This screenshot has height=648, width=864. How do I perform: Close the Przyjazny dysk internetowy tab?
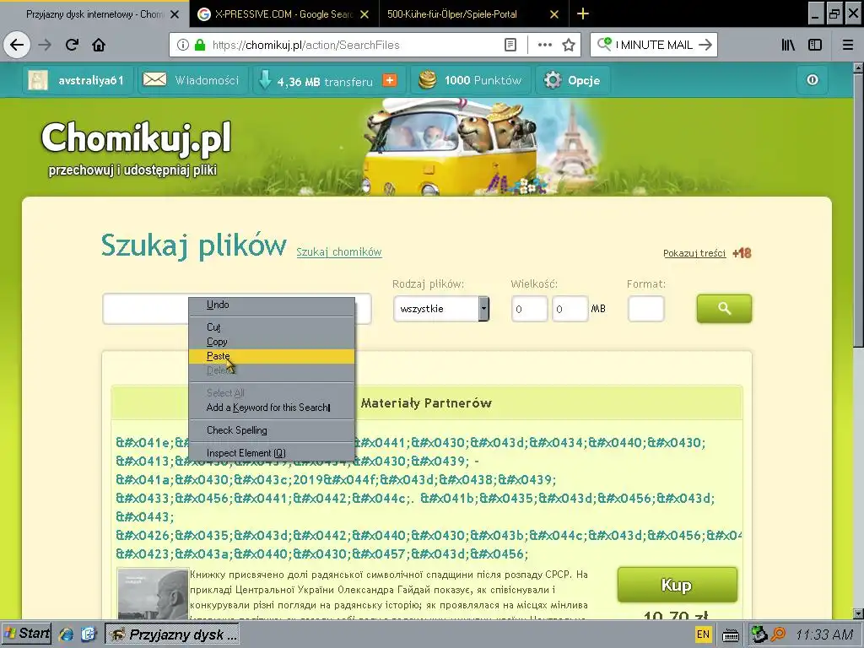pos(175,14)
